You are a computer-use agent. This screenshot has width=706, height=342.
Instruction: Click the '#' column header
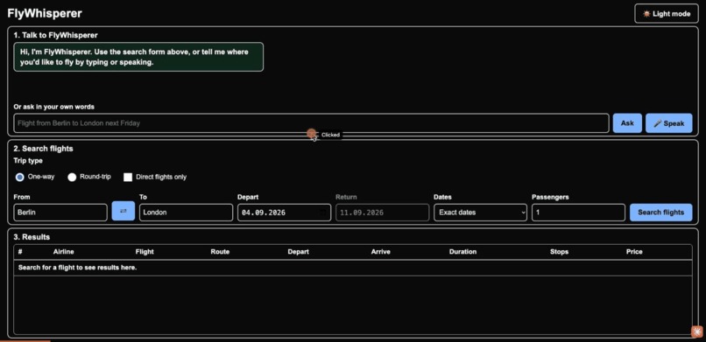tap(20, 252)
